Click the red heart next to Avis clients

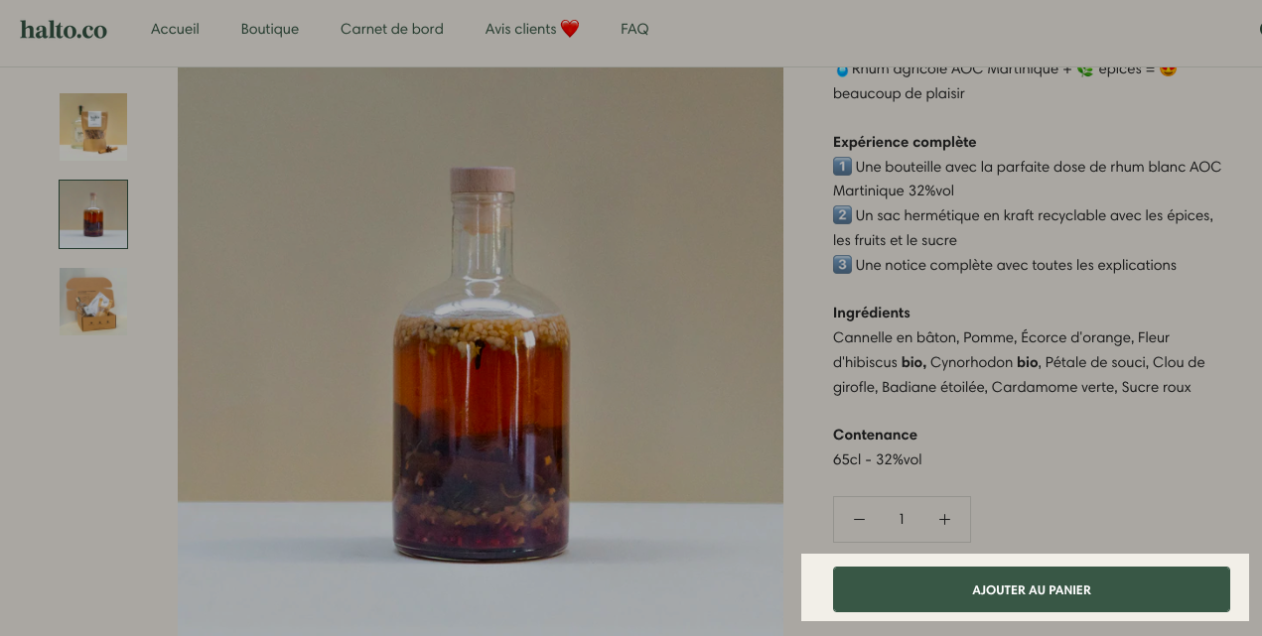[x=570, y=29]
